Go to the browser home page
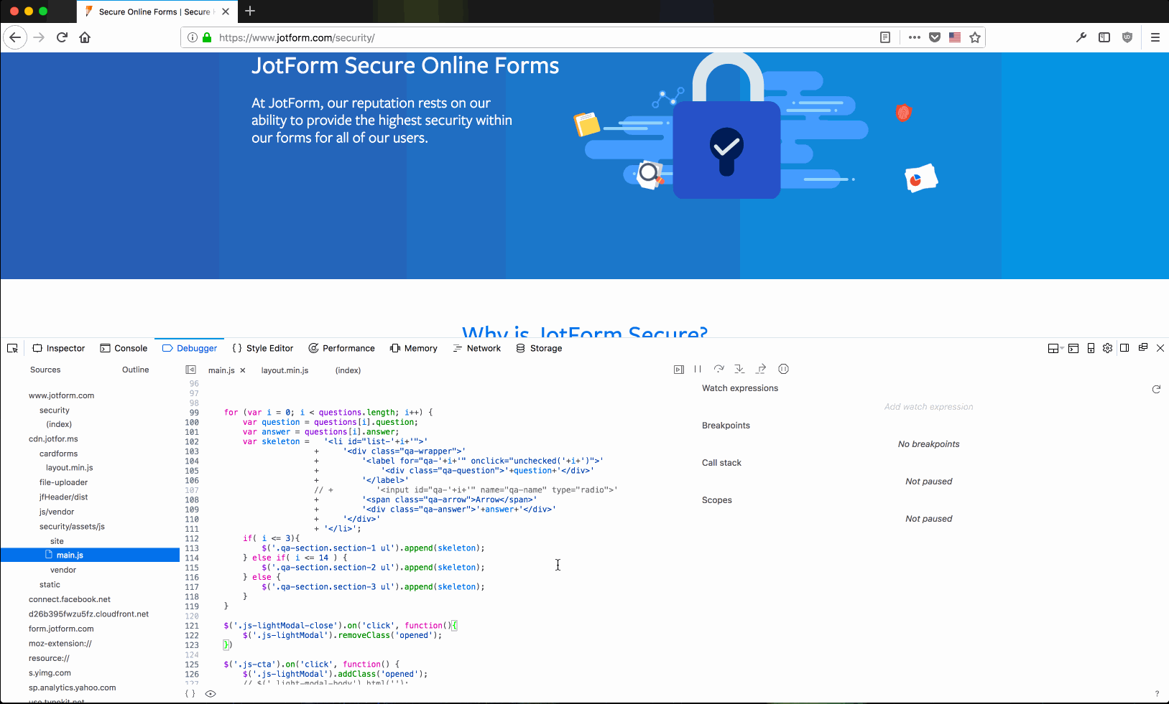Image resolution: width=1169 pixels, height=704 pixels. (85, 37)
